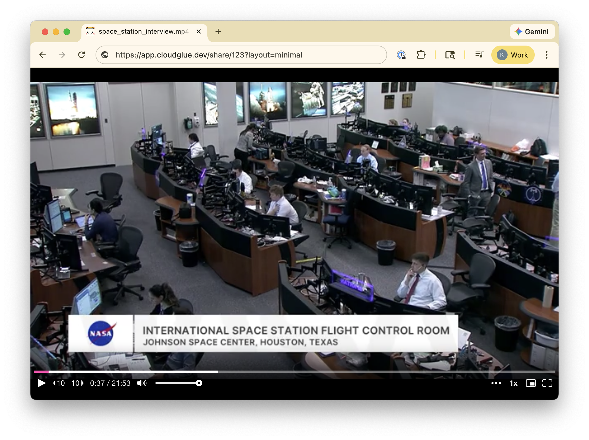The width and height of the screenshot is (589, 440).
Task: Change the 1x playback speed
Action: pyautogui.click(x=513, y=383)
